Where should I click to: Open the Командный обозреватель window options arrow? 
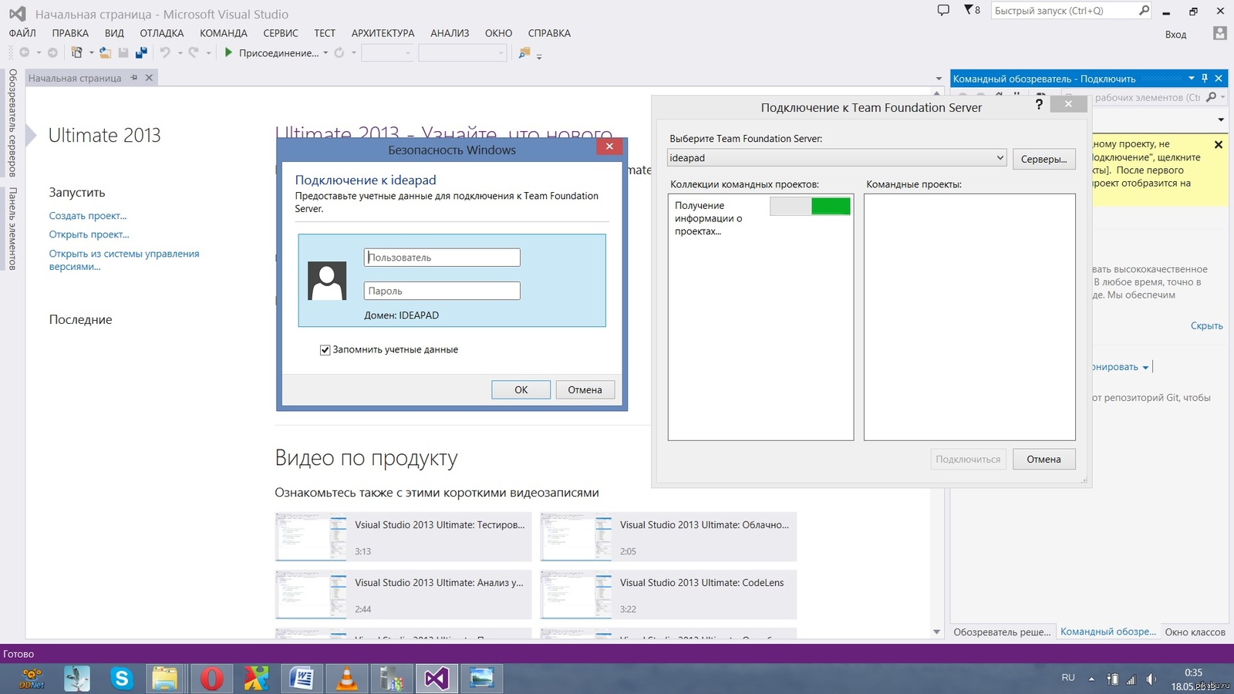1191,78
